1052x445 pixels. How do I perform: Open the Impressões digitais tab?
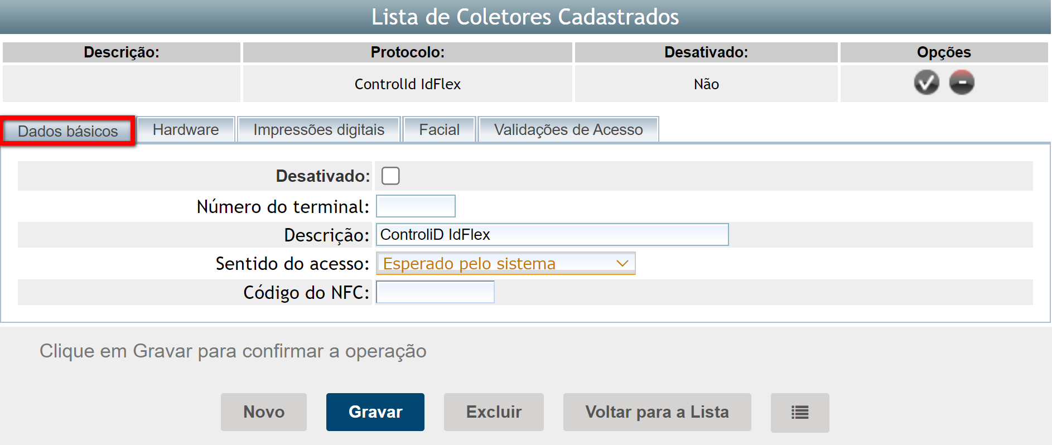click(319, 130)
